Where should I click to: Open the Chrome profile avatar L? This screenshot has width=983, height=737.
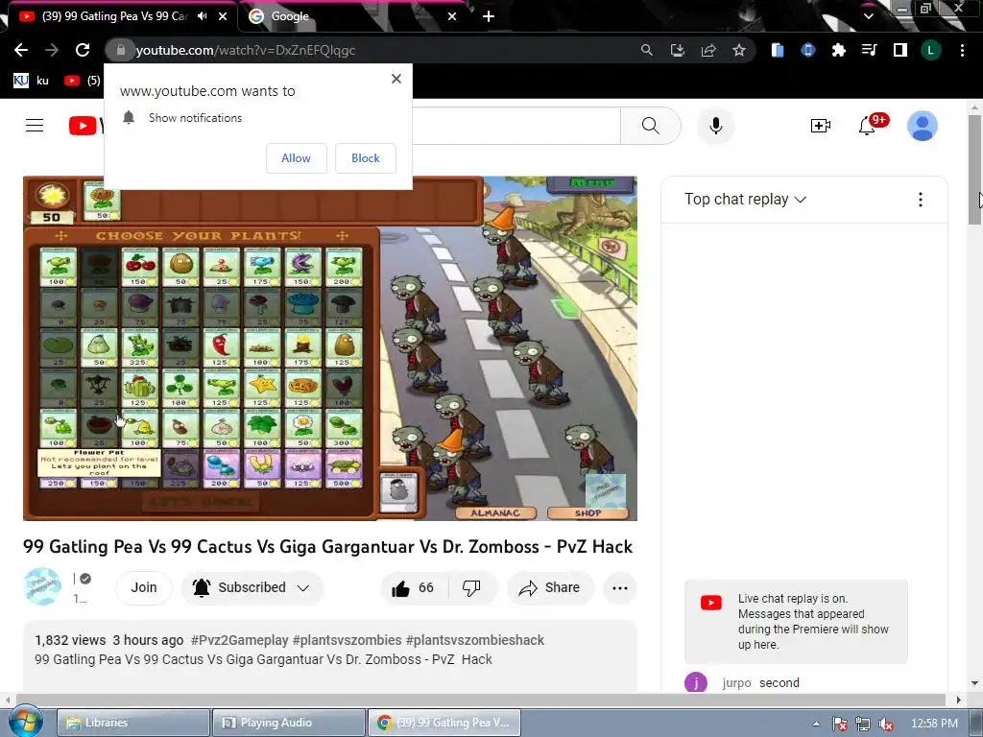(x=931, y=50)
